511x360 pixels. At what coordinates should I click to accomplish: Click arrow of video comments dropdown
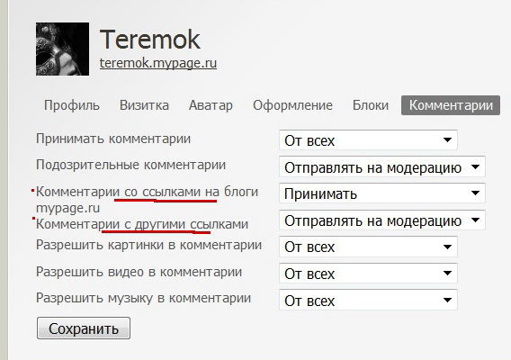pos(447,274)
